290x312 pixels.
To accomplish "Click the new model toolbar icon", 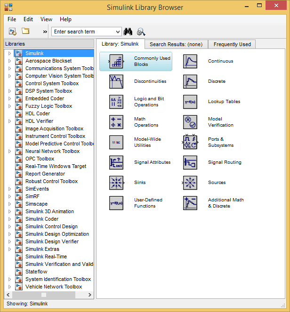I will (13, 32).
